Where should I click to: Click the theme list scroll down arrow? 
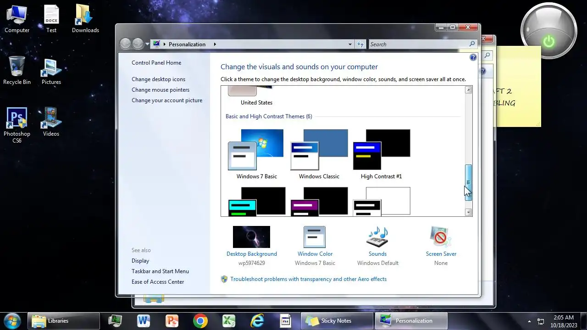click(468, 212)
